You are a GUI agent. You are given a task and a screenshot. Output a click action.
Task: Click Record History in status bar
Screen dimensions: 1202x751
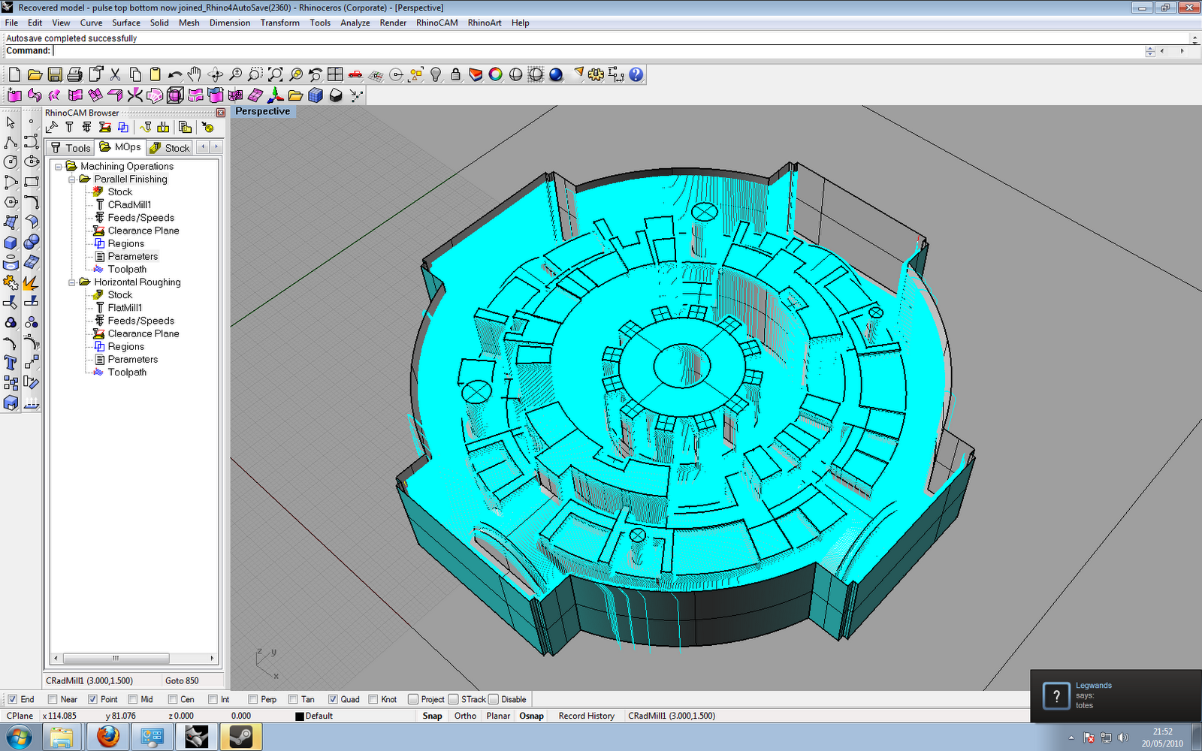point(586,716)
